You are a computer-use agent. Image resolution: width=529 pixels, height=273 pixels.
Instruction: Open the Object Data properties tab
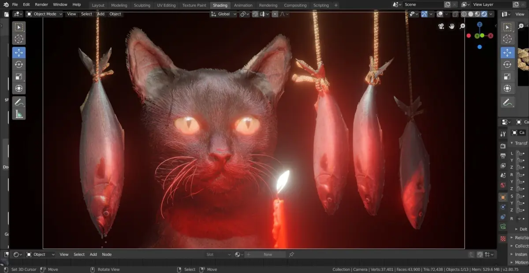(503, 227)
